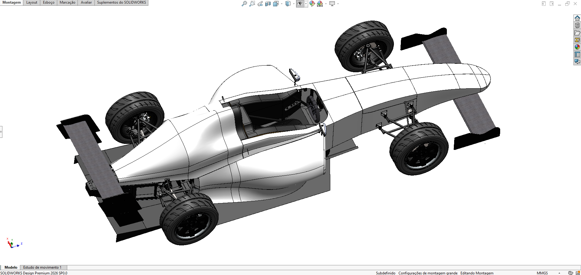Expand the View Settings dropdown arrow

[338, 4]
